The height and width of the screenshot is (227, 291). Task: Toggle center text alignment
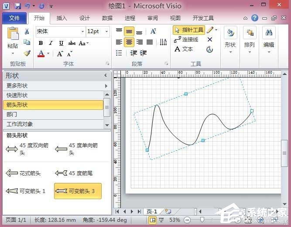coord(129,42)
